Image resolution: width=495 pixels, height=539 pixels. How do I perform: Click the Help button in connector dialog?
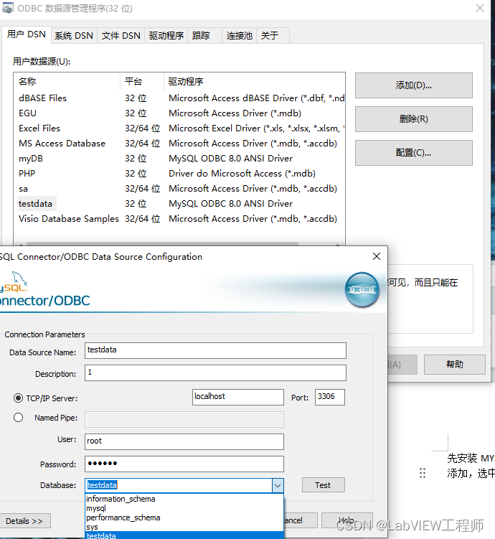[346, 520]
